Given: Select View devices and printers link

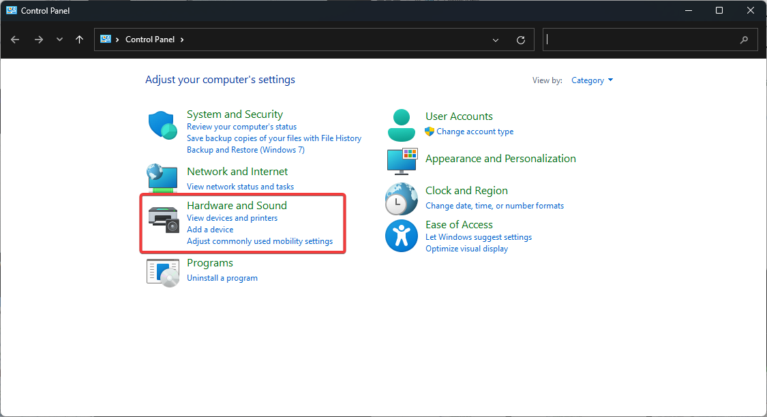Looking at the screenshot, I should point(232,218).
